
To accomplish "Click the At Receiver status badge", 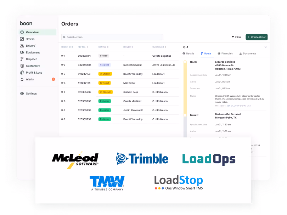I will [x=106, y=92].
